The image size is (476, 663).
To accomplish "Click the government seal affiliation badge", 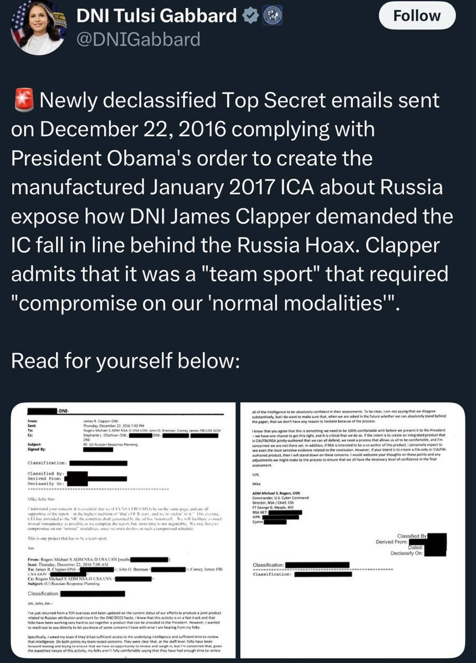I will [x=273, y=16].
